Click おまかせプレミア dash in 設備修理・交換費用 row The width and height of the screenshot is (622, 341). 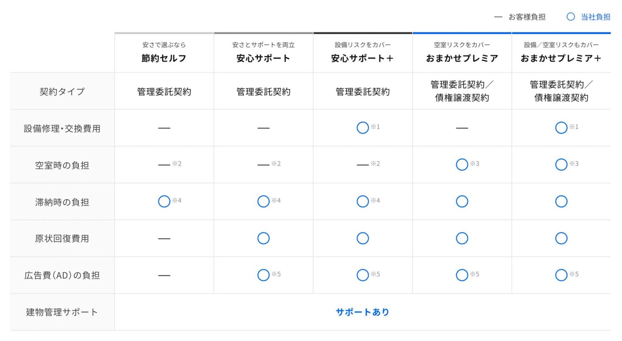point(462,128)
